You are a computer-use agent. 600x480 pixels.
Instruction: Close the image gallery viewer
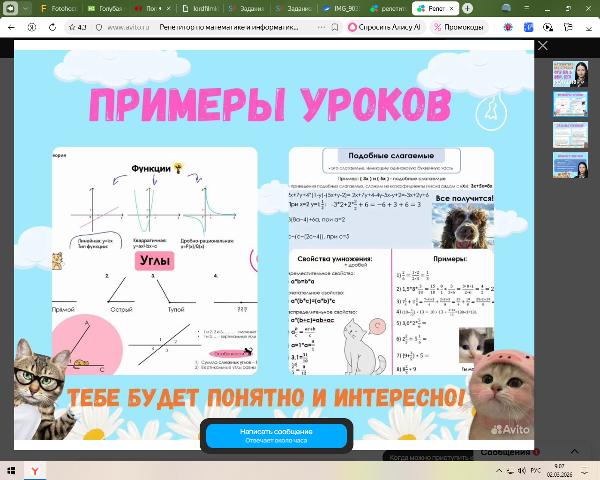point(542,45)
